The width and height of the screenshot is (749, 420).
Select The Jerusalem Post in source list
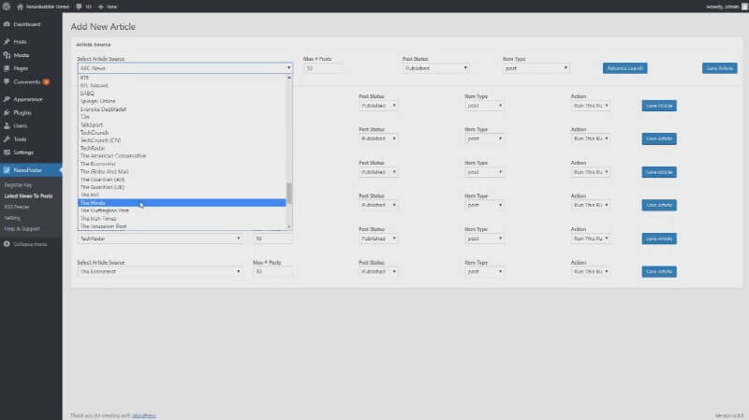182,226
